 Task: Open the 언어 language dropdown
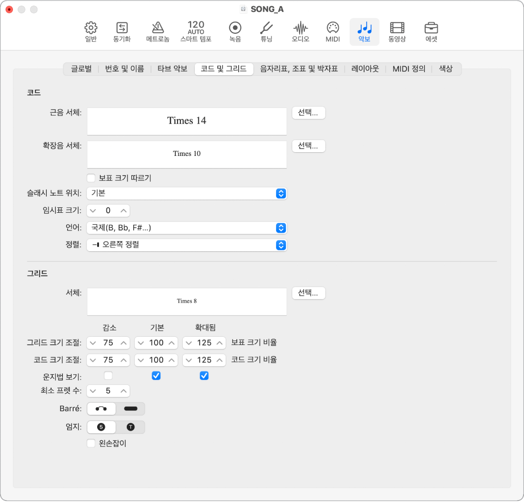(x=187, y=228)
